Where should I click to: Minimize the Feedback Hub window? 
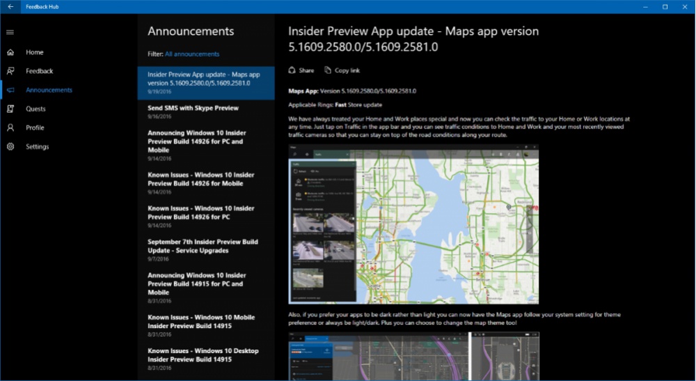(x=645, y=7)
